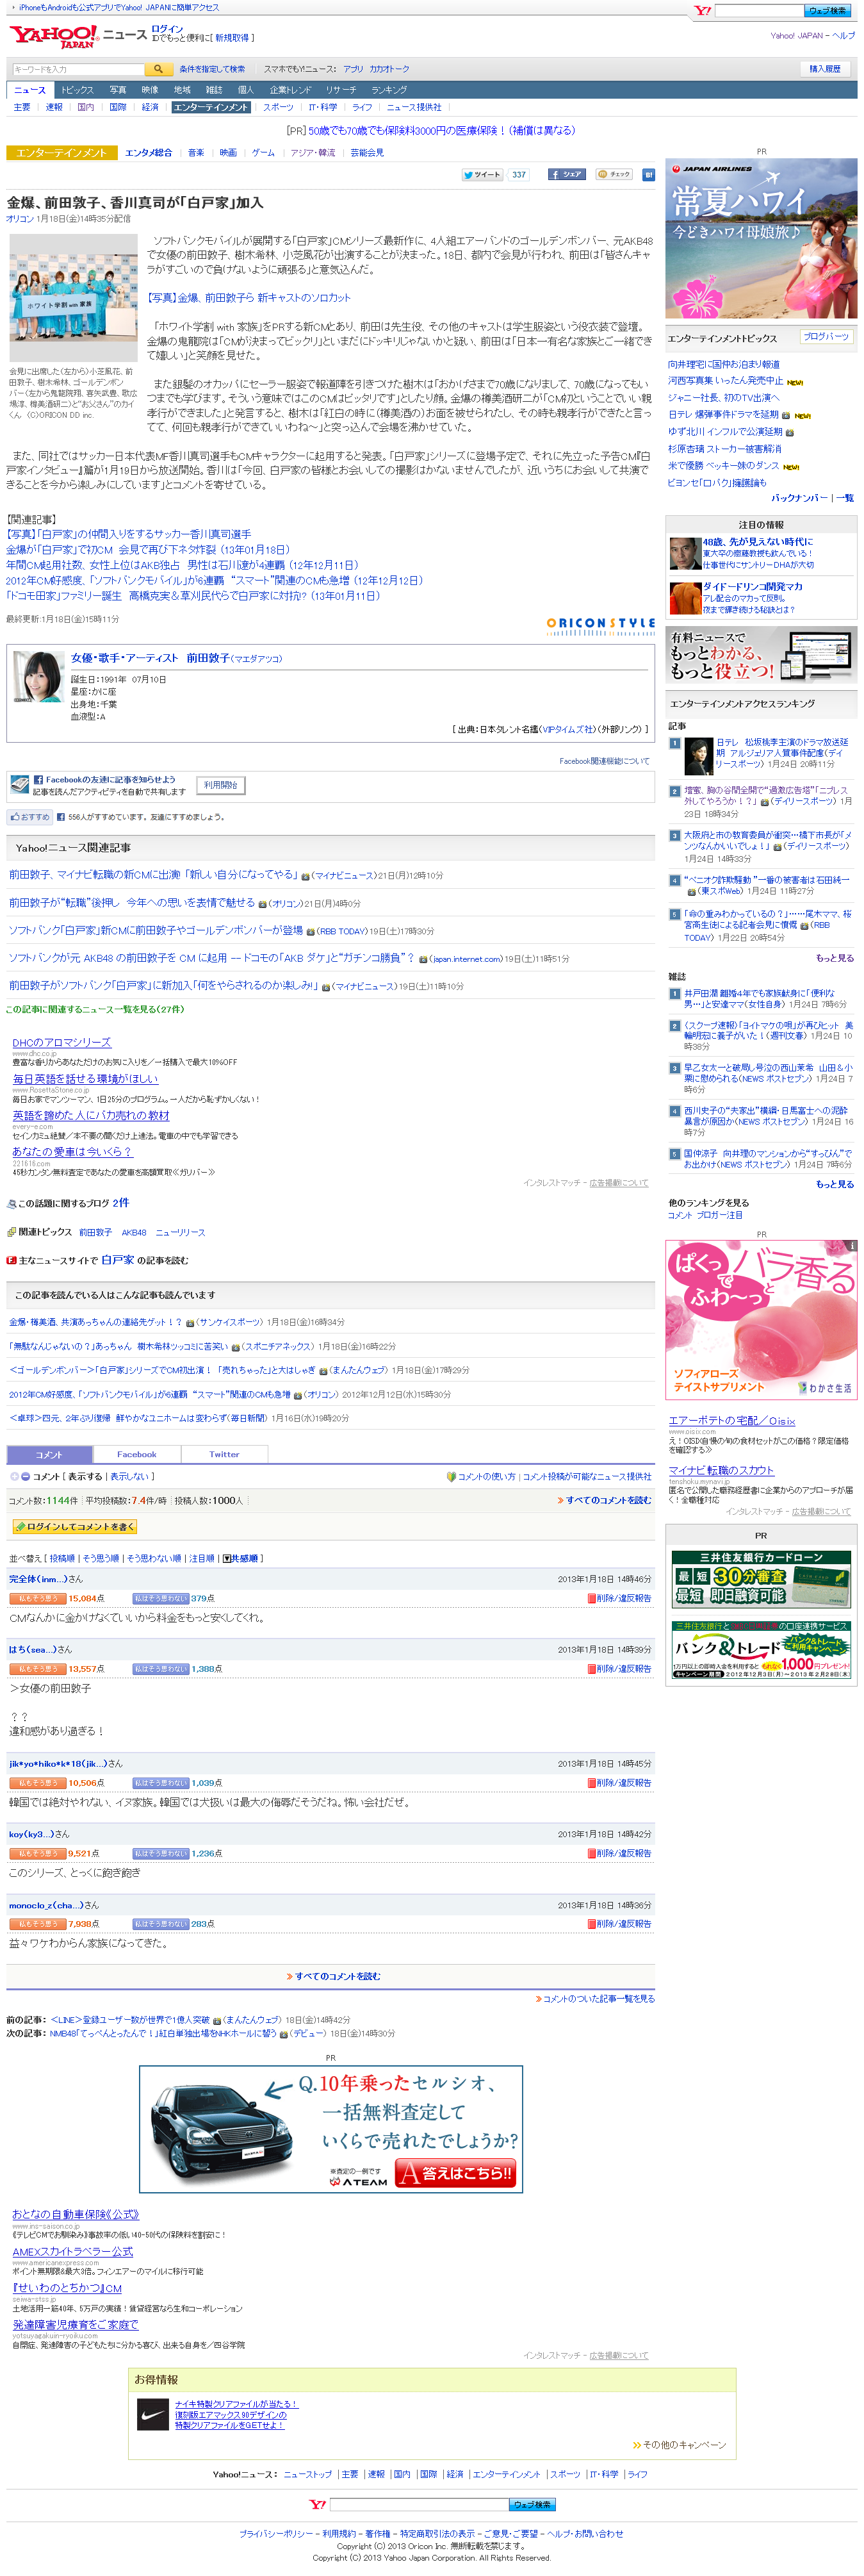Switch to the Facebook comments tab
864x2576 pixels.
[x=137, y=1454]
